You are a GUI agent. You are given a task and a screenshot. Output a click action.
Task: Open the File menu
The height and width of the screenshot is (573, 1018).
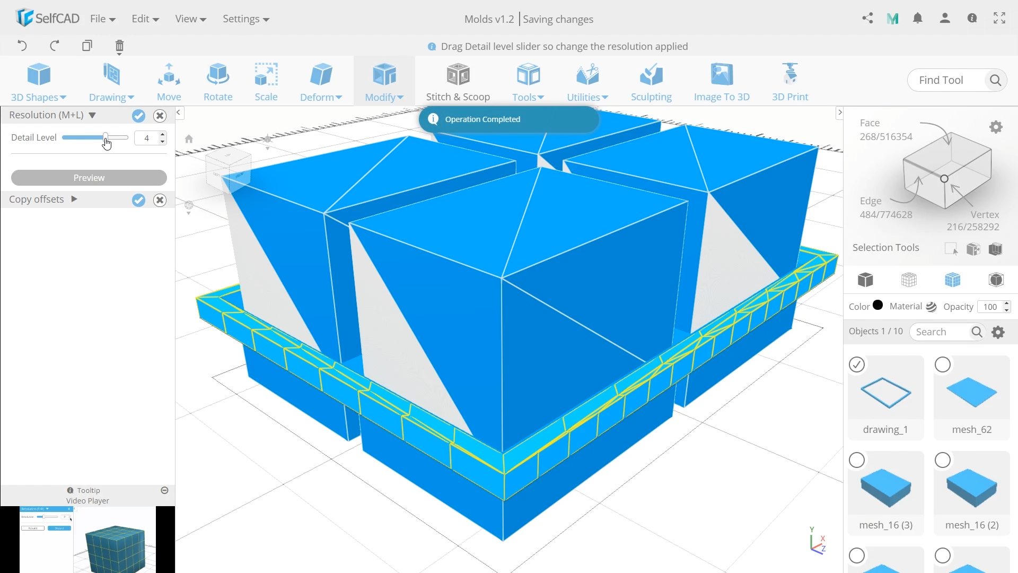[102, 19]
